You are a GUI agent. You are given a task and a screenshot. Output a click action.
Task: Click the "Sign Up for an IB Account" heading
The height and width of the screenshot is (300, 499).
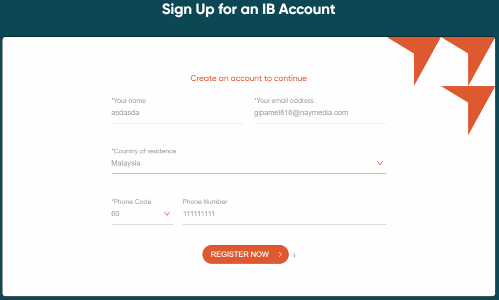point(249,9)
